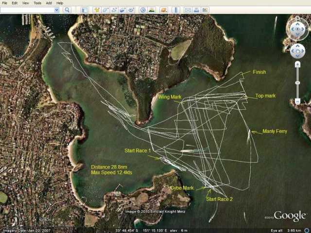Click move-right arrow on pan joystick
Viewport: 311px width, 233px height.
pos(303,51)
